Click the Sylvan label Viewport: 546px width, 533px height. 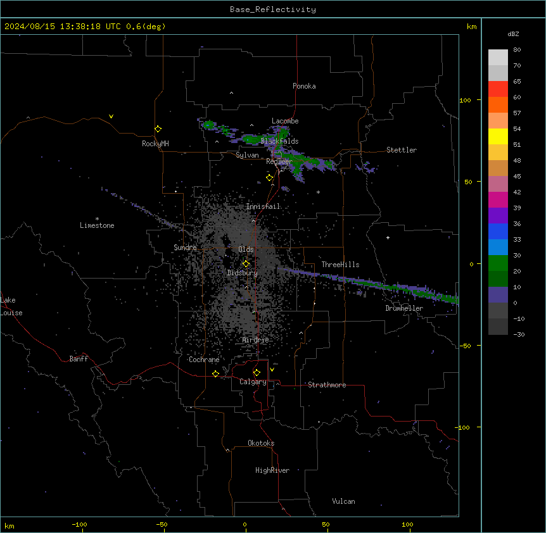click(247, 155)
